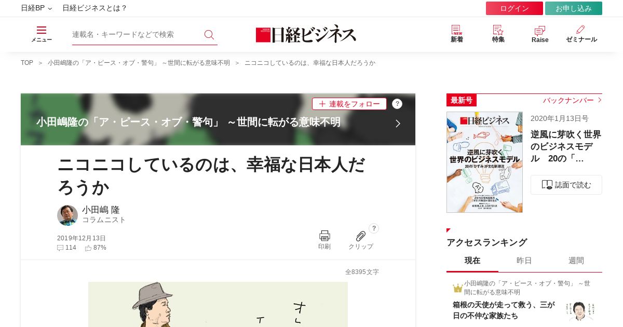Click the 全8395文字 character count
The height and width of the screenshot is (327, 623).
coord(362,272)
